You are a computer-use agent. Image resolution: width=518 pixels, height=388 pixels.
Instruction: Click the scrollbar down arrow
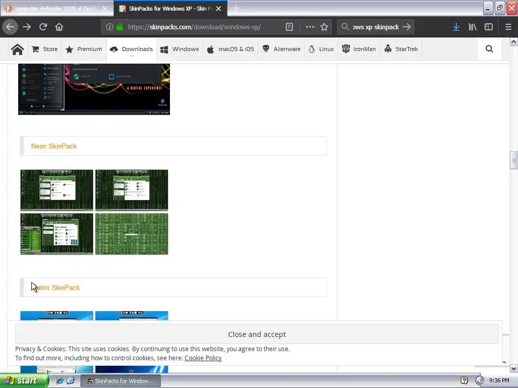513,368
